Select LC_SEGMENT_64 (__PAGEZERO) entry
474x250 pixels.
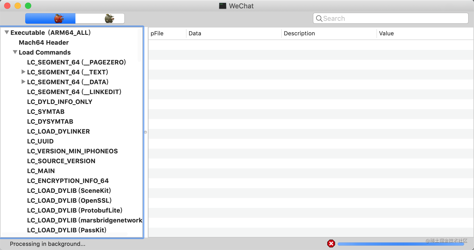pos(76,62)
